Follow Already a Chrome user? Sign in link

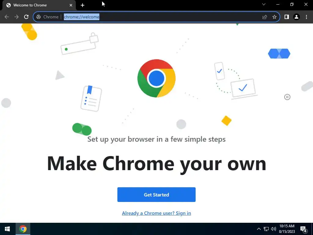coord(156,213)
